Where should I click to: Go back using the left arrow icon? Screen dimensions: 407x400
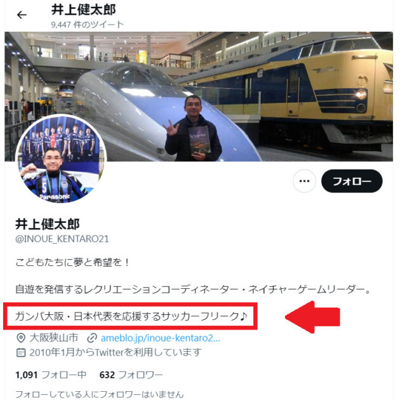pos(22,15)
